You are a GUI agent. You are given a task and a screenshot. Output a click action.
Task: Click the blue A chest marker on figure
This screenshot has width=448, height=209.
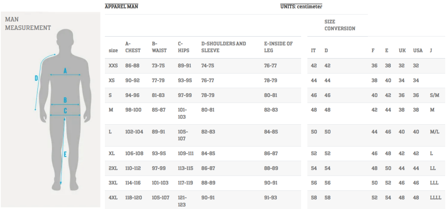pyautogui.click(x=65, y=70)
